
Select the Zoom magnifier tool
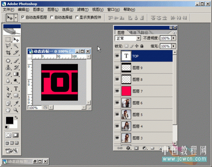pos(16,110)
